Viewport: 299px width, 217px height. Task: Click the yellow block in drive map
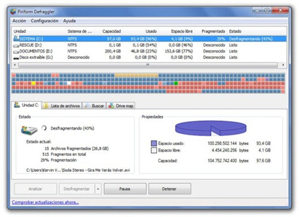tap(34, 83)
